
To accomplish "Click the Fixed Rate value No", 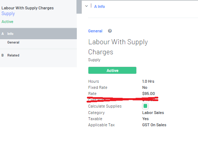I will pyautogui.click(x=145, y=87).
